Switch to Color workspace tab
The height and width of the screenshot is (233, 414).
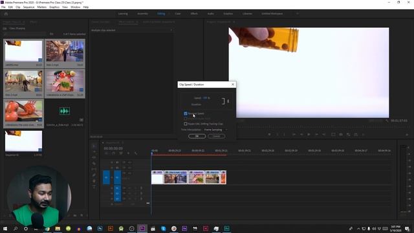tap(178, 14)
